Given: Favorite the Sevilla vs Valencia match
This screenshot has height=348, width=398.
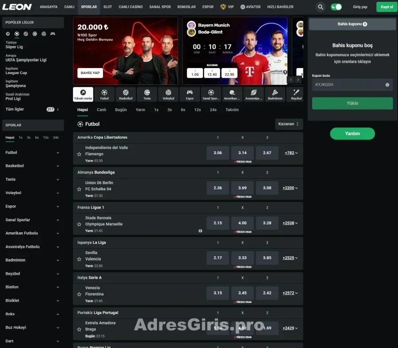Looking at the screenshot, I should click(x=79, y=259).
